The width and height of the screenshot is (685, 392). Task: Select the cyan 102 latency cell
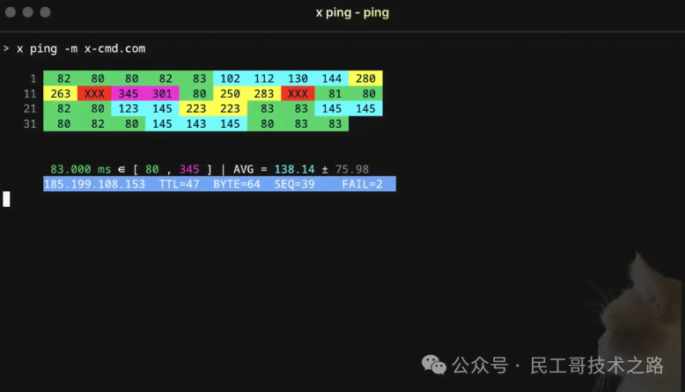(230, 78)
